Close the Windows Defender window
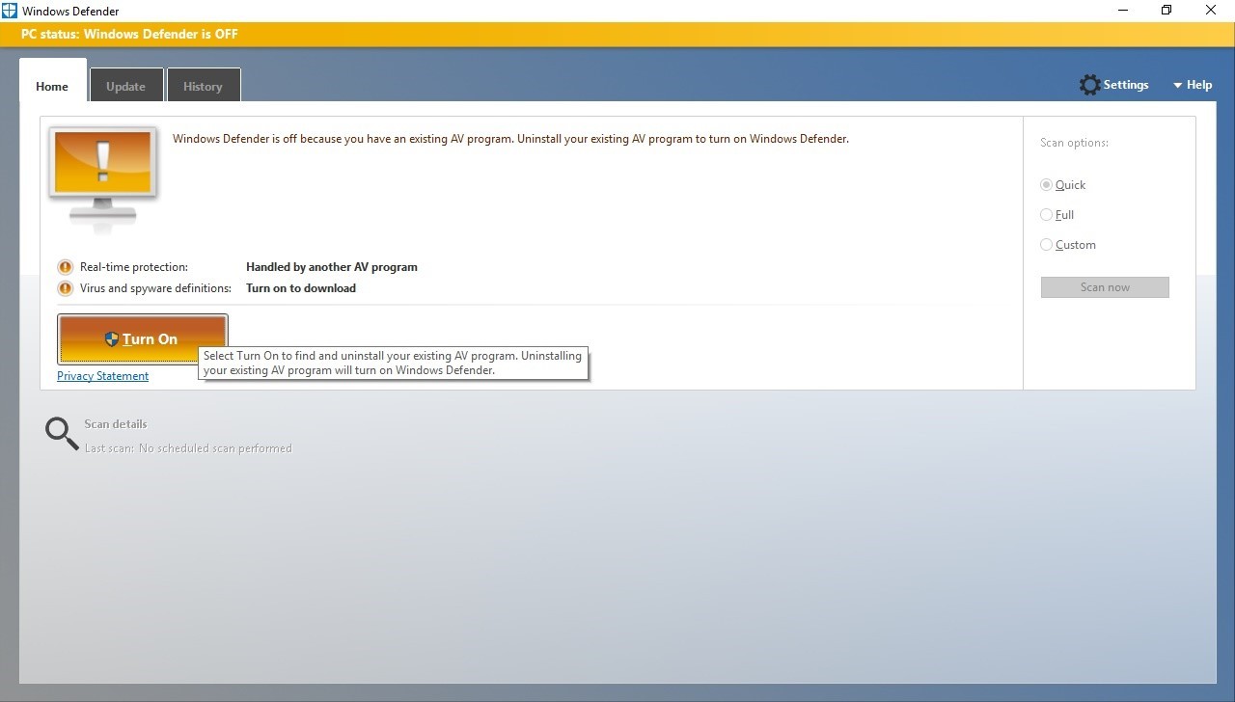Viewport: 1235px width, 702px height. 1212,11
